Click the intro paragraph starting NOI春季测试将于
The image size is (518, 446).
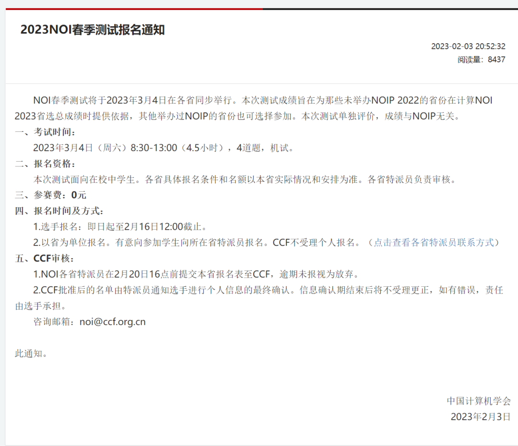[x=254, y=108]
